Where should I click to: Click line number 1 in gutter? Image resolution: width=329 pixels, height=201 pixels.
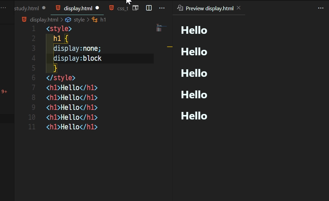[x=34, y=29]
